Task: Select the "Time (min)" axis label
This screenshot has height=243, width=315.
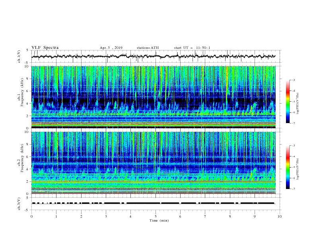Action: coord(159,220)
